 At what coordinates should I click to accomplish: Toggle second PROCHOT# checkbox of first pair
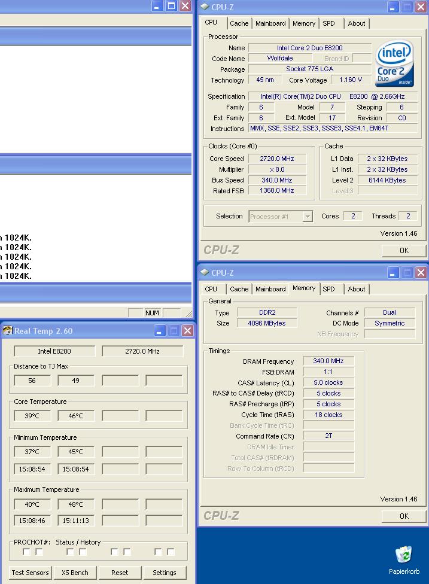point(39,552)
